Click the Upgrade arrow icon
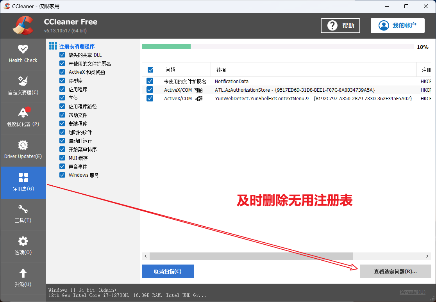 [x=23, y=273]
